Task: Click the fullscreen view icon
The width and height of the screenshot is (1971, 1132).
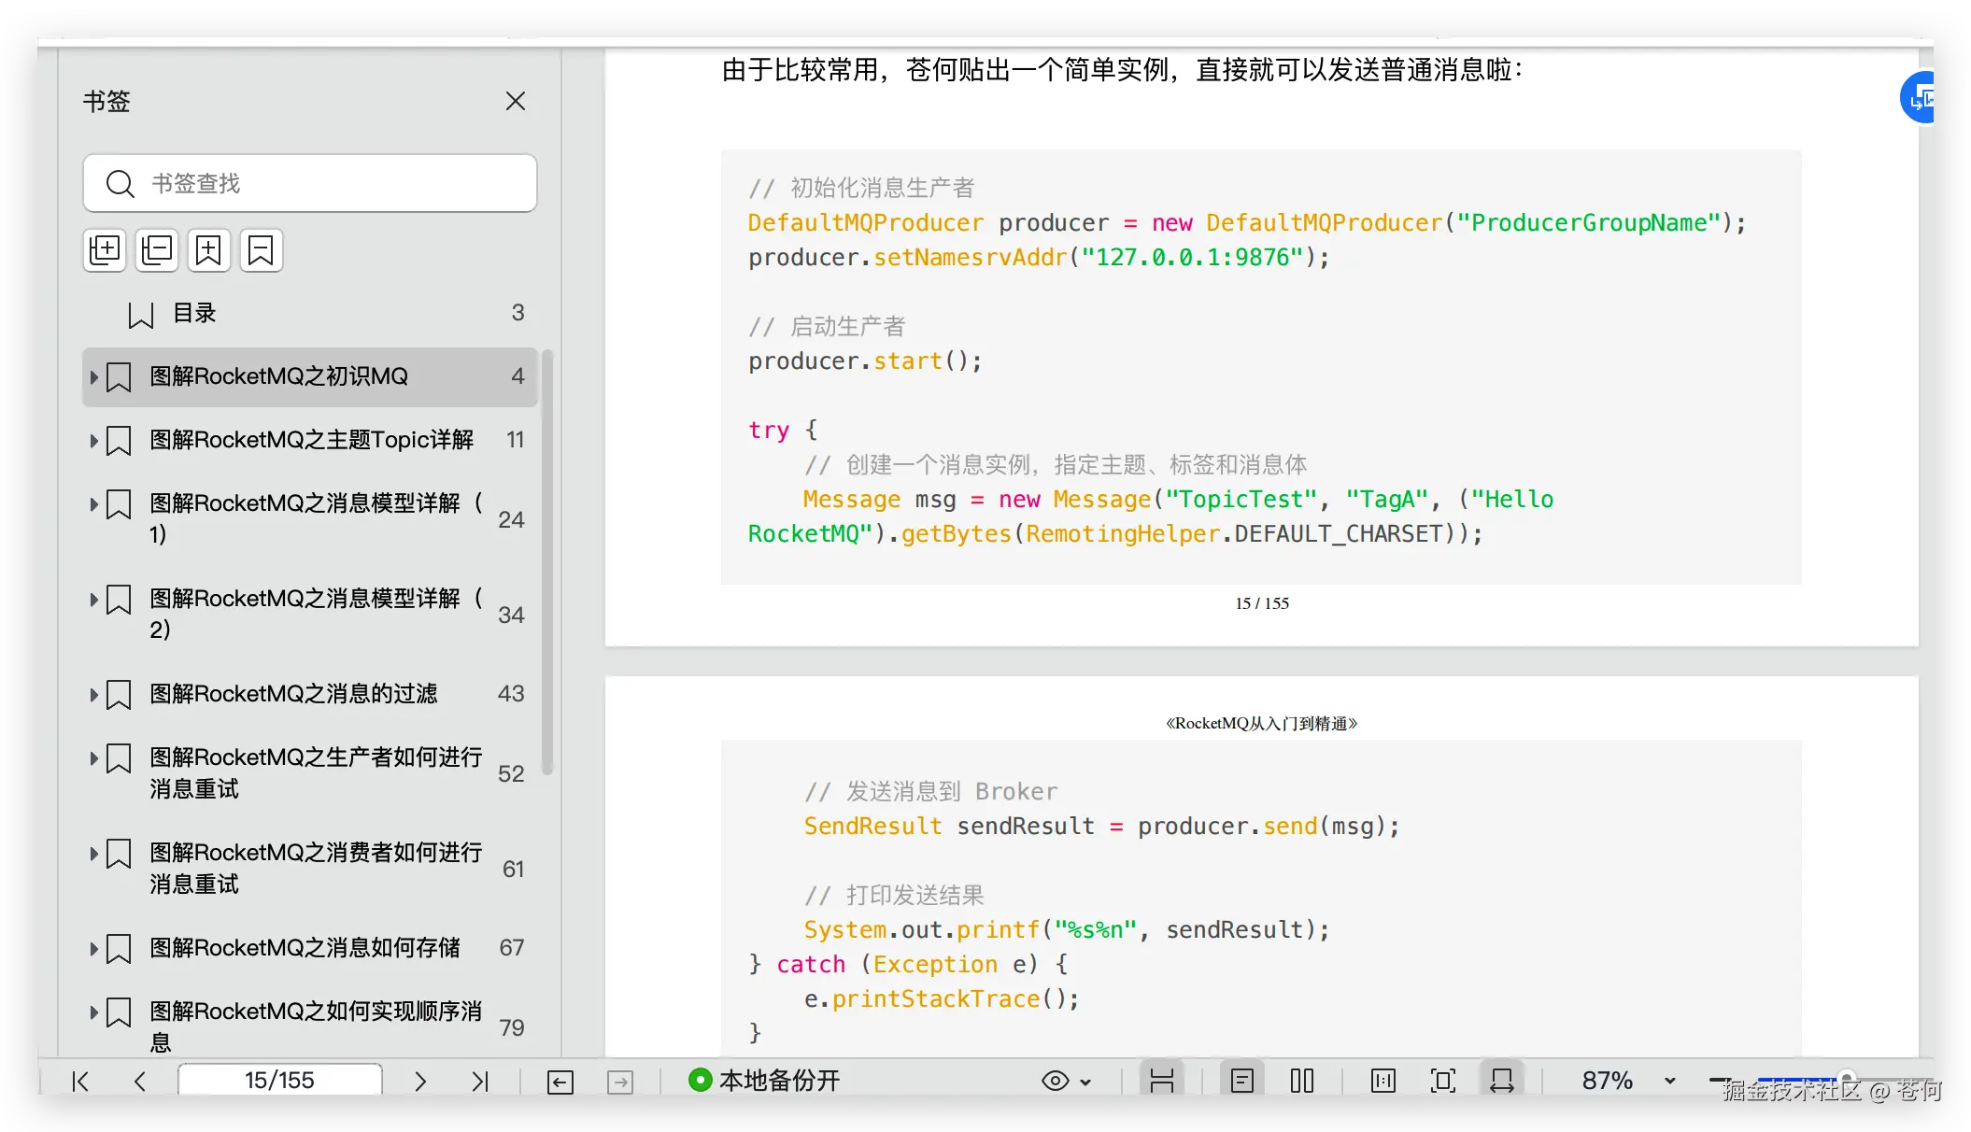Action: 1443,1081
